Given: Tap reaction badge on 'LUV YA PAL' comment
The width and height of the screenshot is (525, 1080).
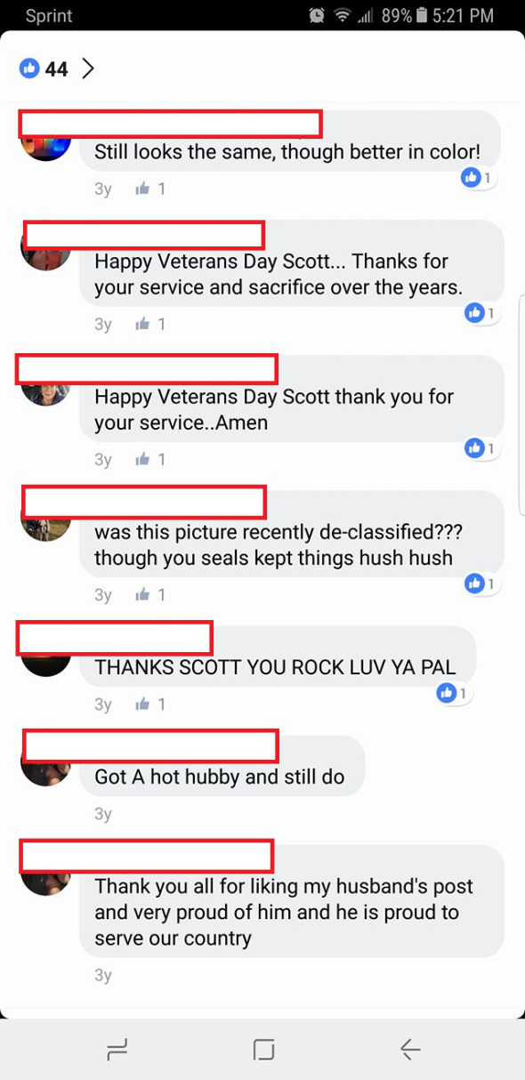Looking at the screenshot, I should coord(454,693).
